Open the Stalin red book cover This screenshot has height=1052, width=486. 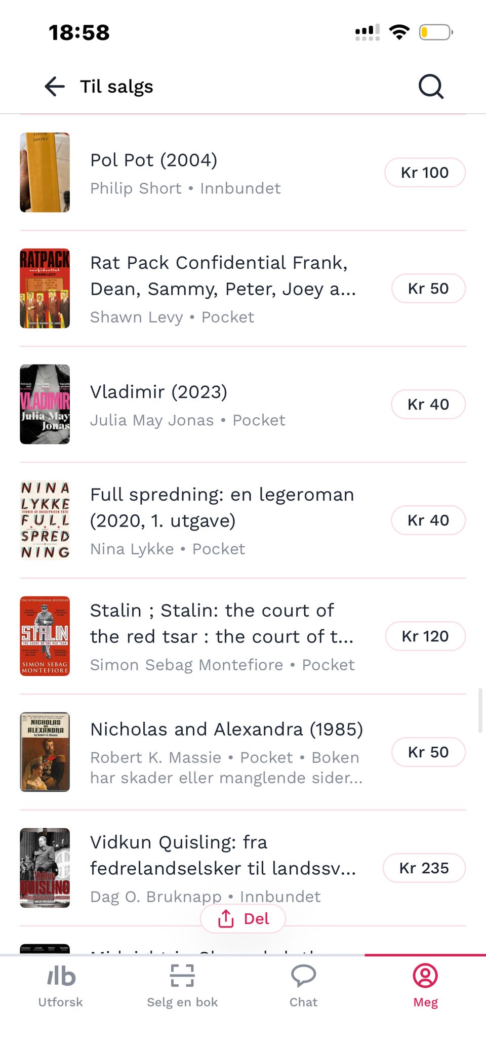click(45, 636)
